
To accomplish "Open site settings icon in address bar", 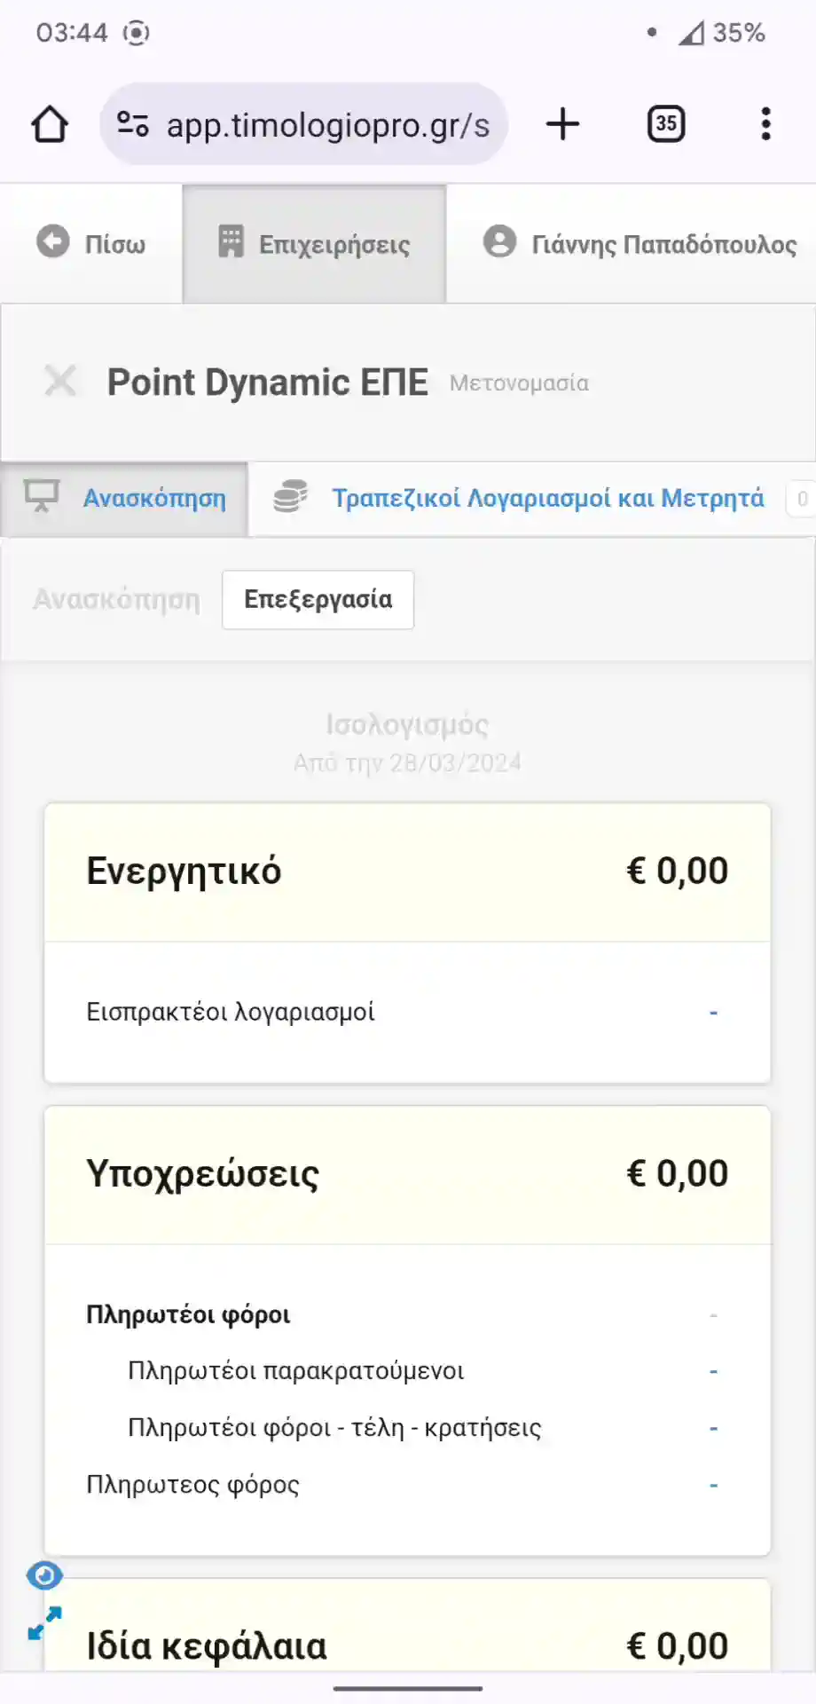I will (133, 124).
